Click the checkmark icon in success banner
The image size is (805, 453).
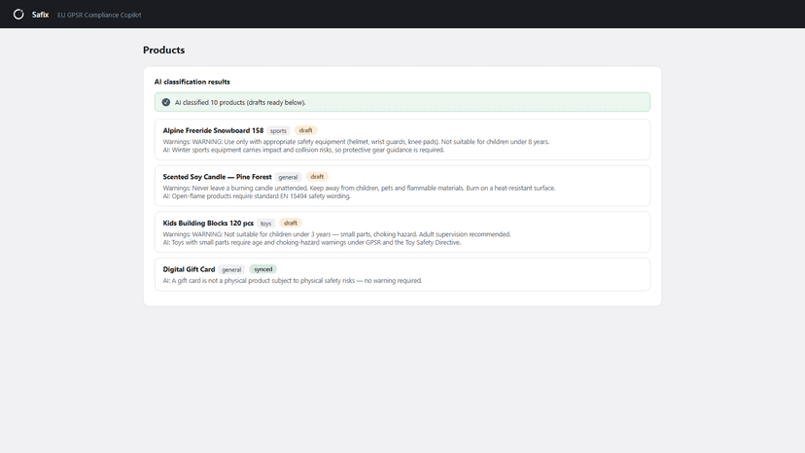(166, 102)
